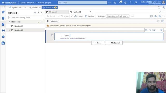This screenshot has width=166, height=93.
Task: Expand all resources with double-down chevron
Action: tap(38, 13)
